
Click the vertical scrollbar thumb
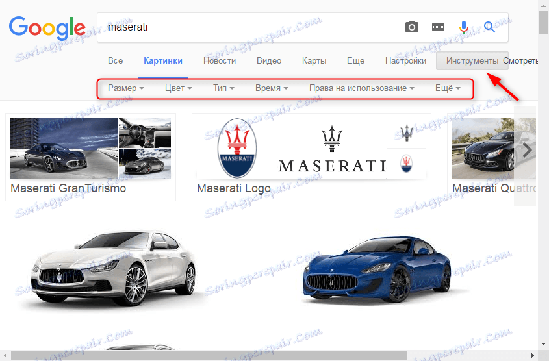pyautogui.click(x=543, y=22)
